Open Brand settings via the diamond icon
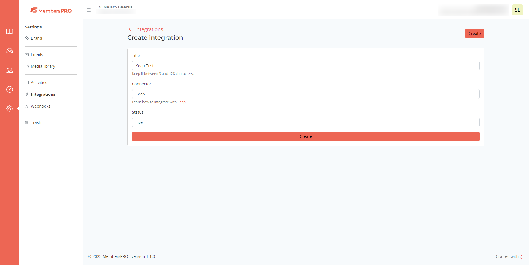Viewport: 529px width, 265px height. 26,38
